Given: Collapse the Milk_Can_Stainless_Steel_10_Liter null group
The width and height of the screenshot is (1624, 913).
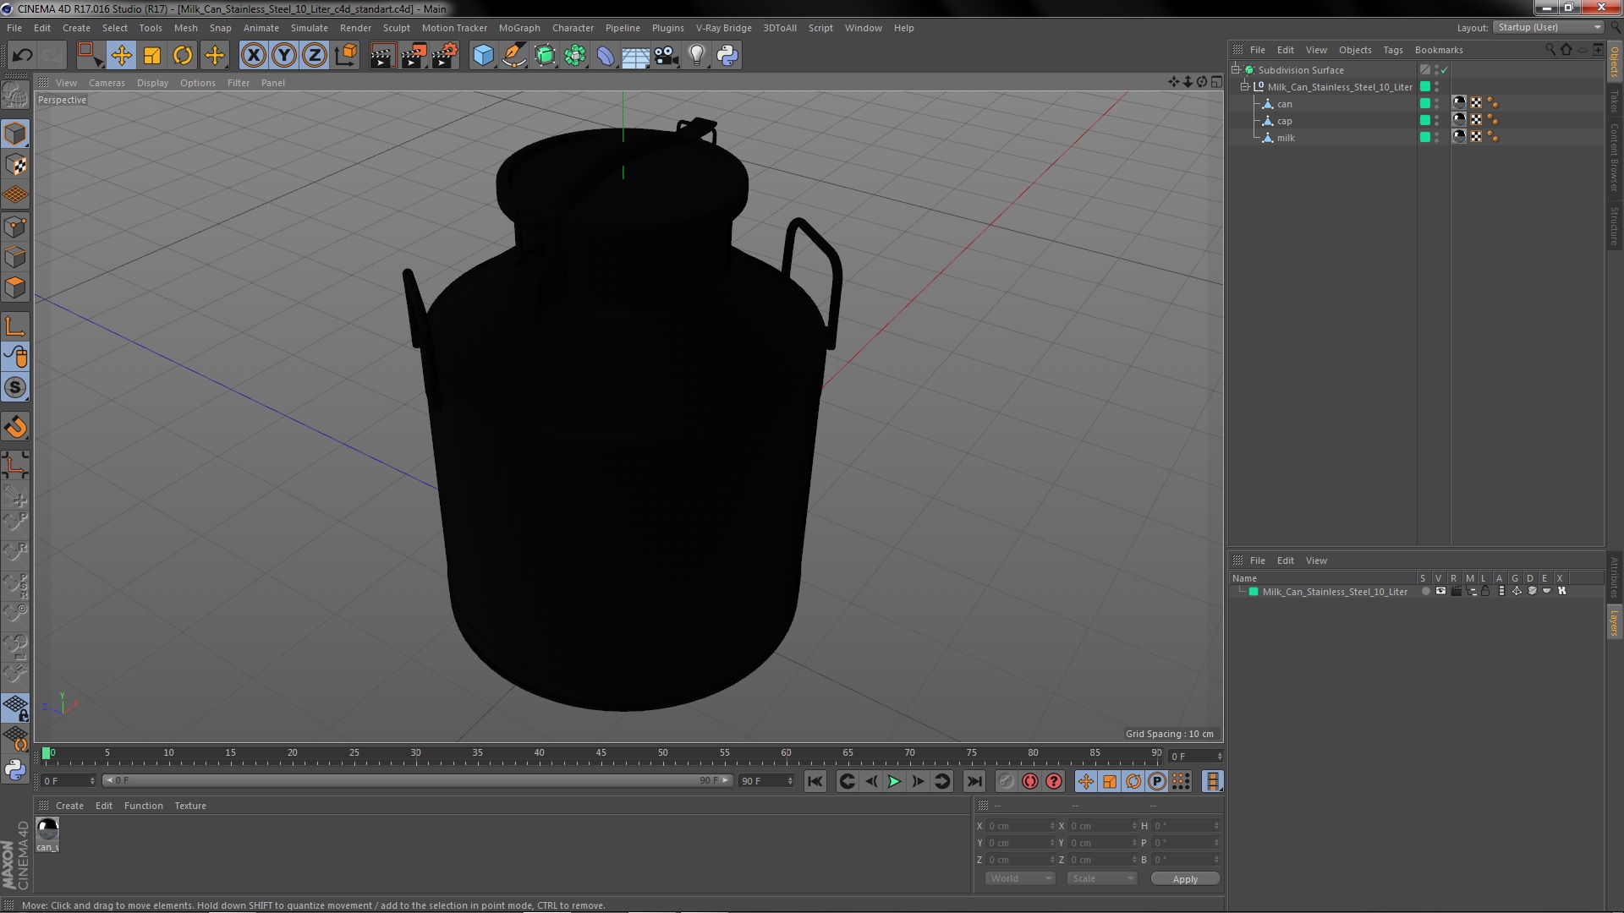Looking at the screenshot, I should (1245, 86).
